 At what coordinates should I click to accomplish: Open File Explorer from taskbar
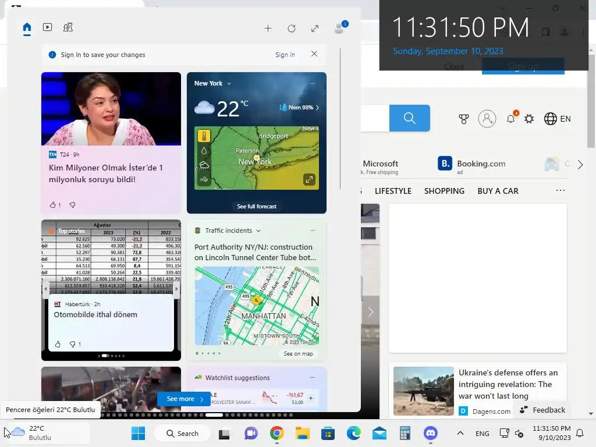pos(303,433)
